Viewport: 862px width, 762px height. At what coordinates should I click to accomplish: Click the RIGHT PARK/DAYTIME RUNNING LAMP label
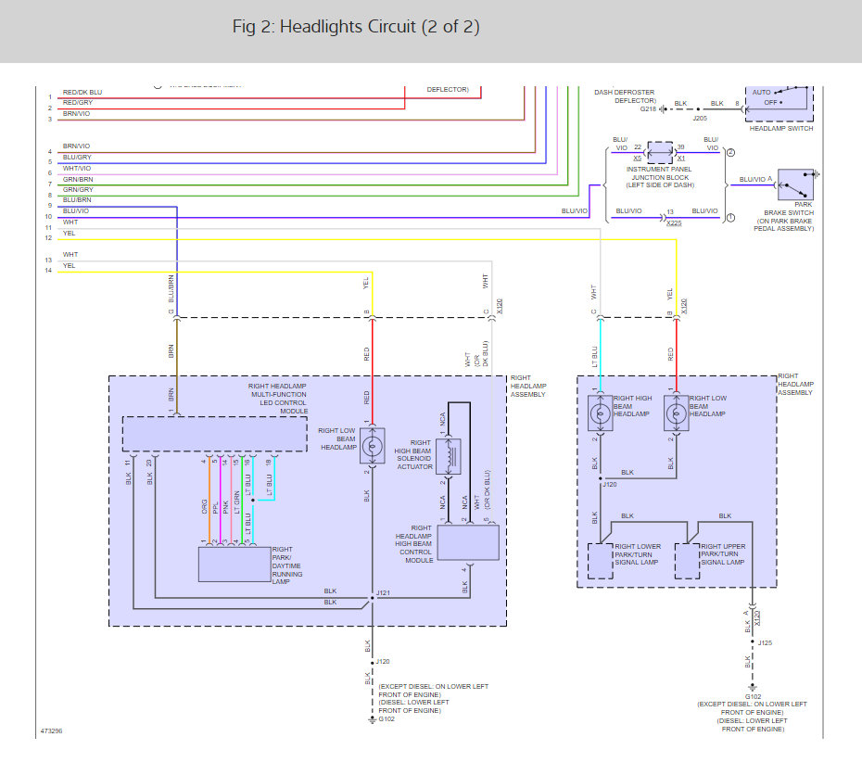[x=287, y=565]
